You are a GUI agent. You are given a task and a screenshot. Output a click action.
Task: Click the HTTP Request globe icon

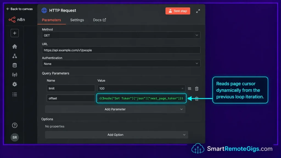44,10
